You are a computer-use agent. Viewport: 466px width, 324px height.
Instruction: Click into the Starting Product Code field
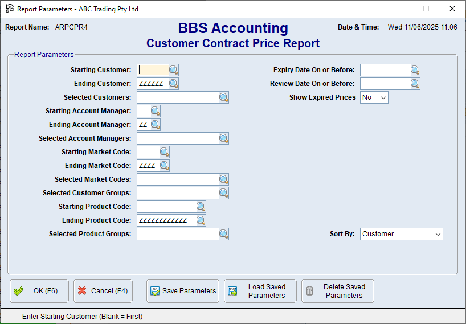[166, 207]
